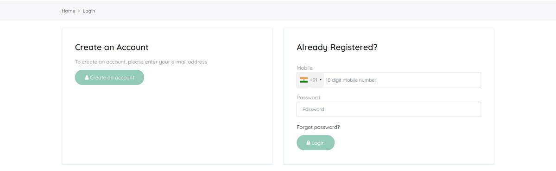
Task: Click the Create an Account heading
Action: tap(112, 47)
